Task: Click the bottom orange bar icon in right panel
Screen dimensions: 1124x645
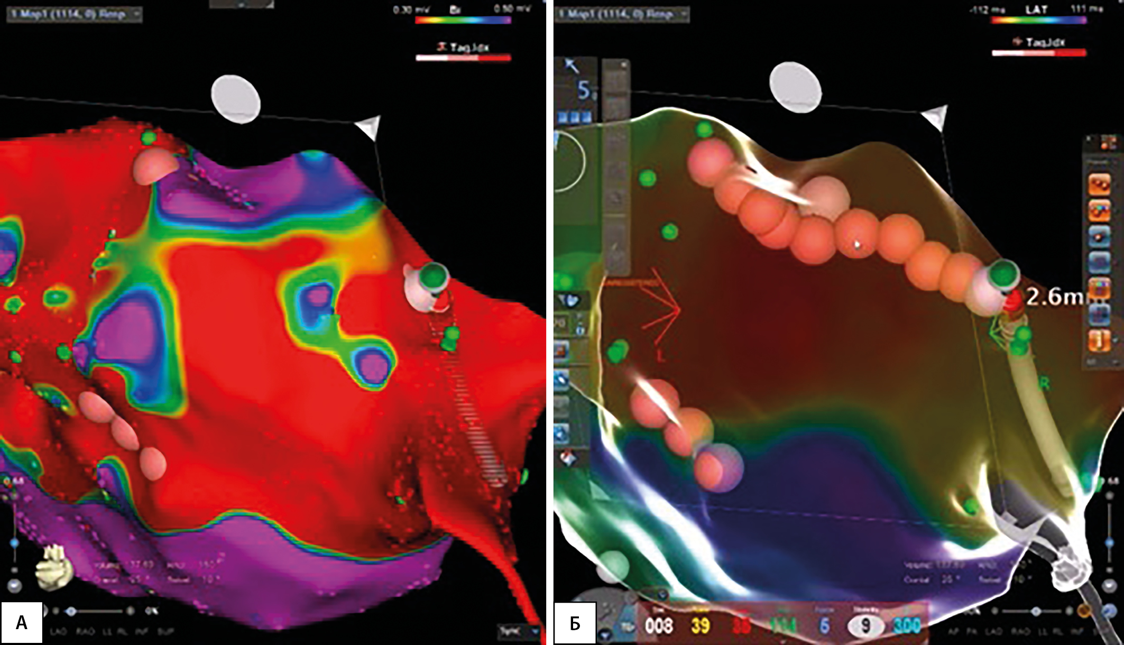Action: (1099, 339)
